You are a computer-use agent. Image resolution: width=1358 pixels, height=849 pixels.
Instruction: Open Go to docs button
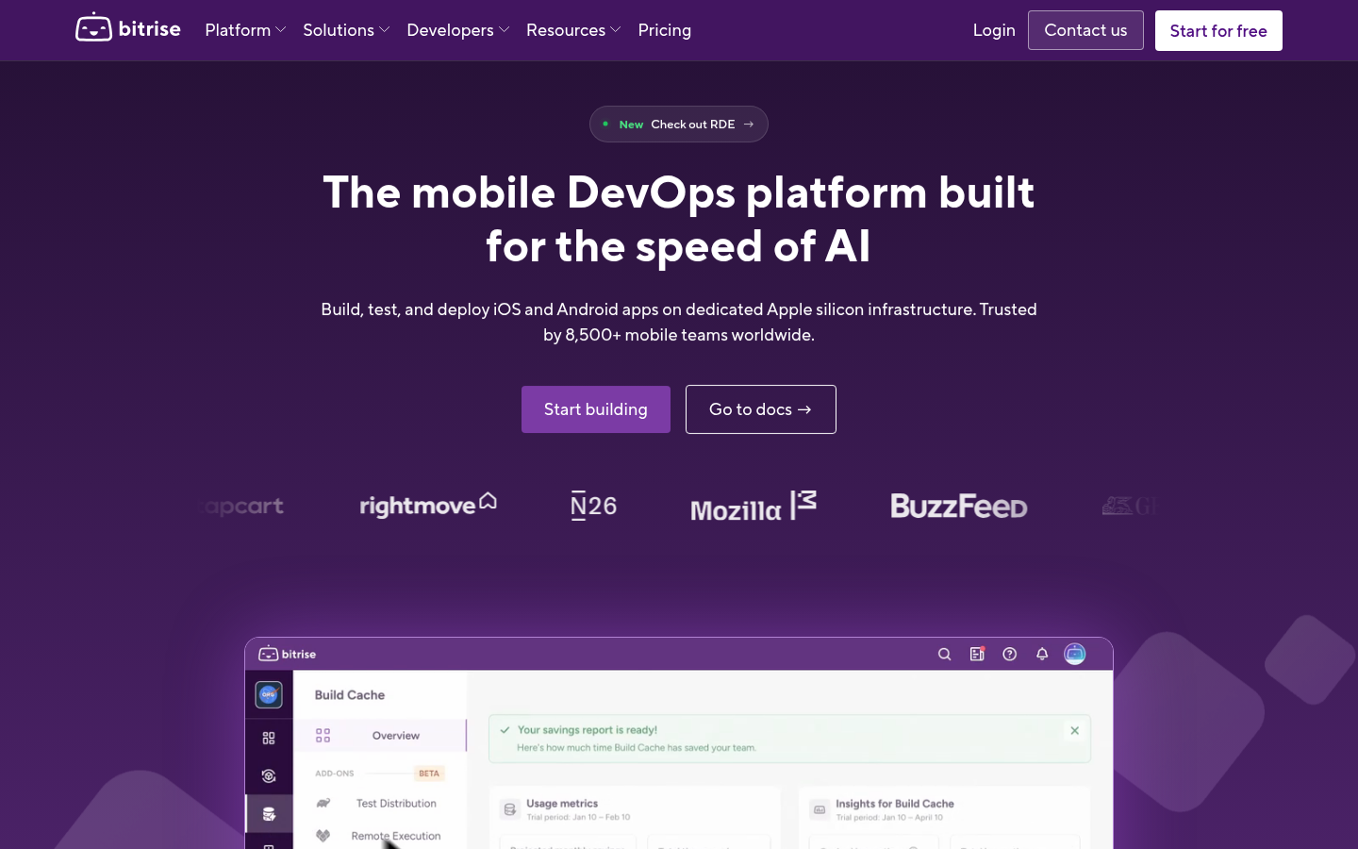761,409
